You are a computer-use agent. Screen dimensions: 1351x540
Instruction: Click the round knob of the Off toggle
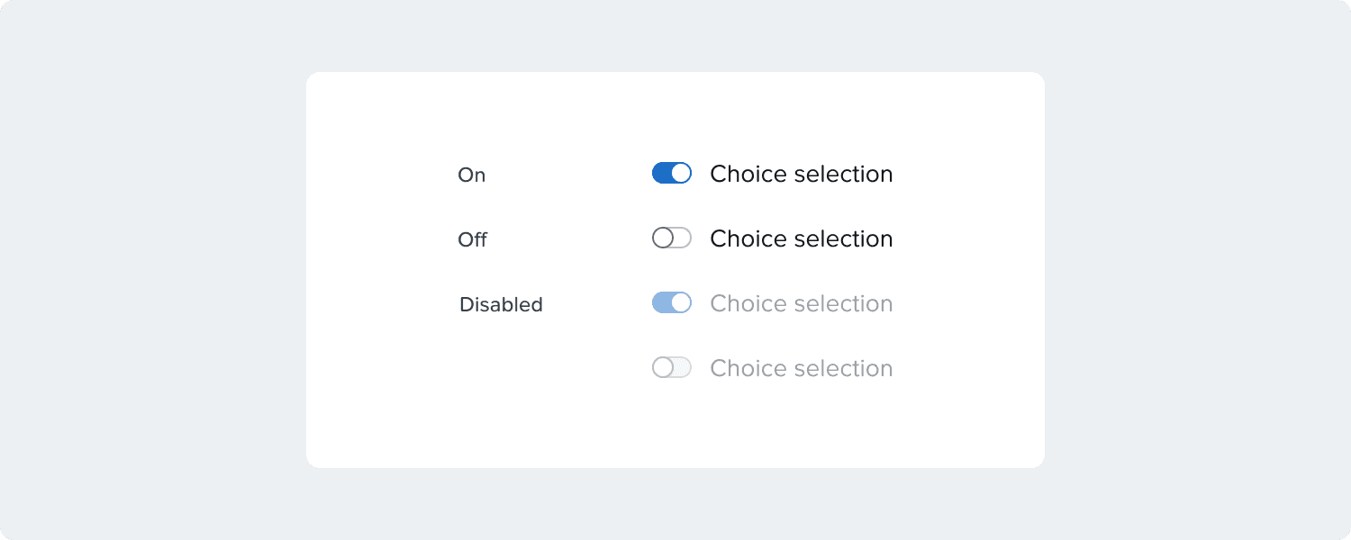[663, 238]
